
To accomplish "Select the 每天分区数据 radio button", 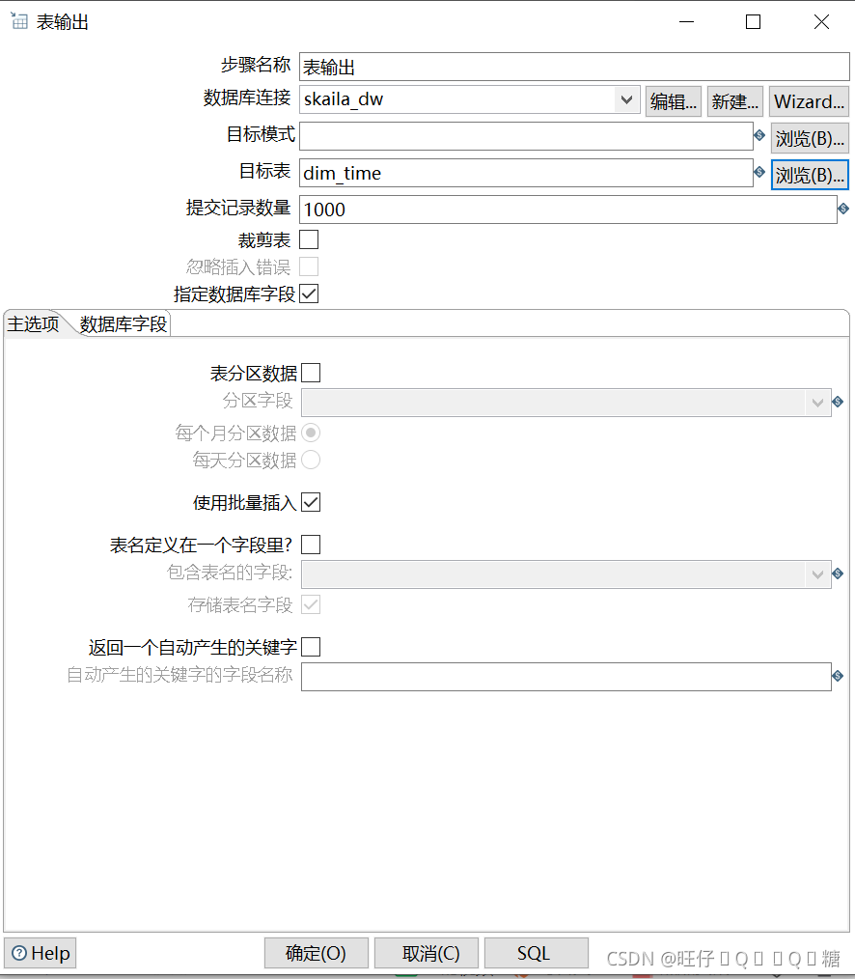I will pyautogui.click(x=311, y=460).
